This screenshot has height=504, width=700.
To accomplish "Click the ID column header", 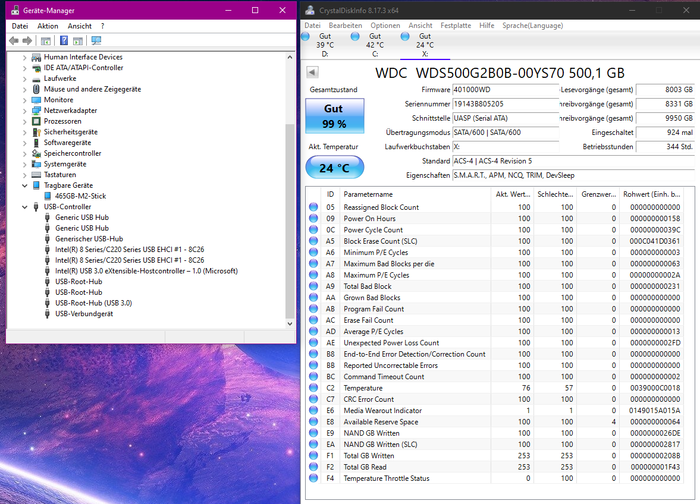I will (330, 194).
